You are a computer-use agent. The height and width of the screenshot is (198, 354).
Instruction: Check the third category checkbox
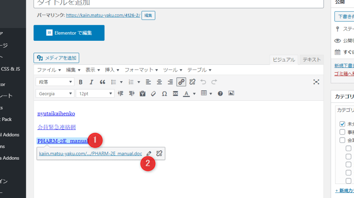coord(342,140)
